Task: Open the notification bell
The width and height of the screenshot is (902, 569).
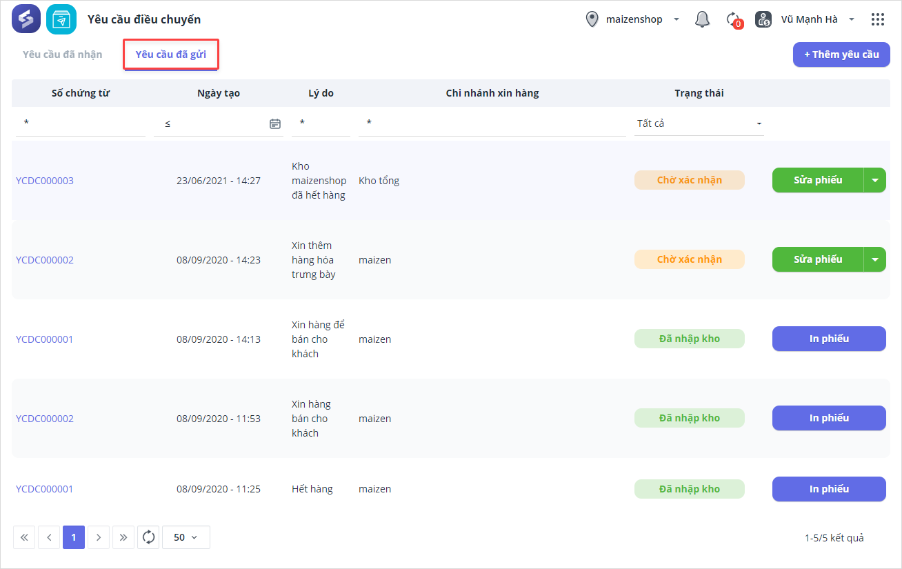Action: (703, 19)
